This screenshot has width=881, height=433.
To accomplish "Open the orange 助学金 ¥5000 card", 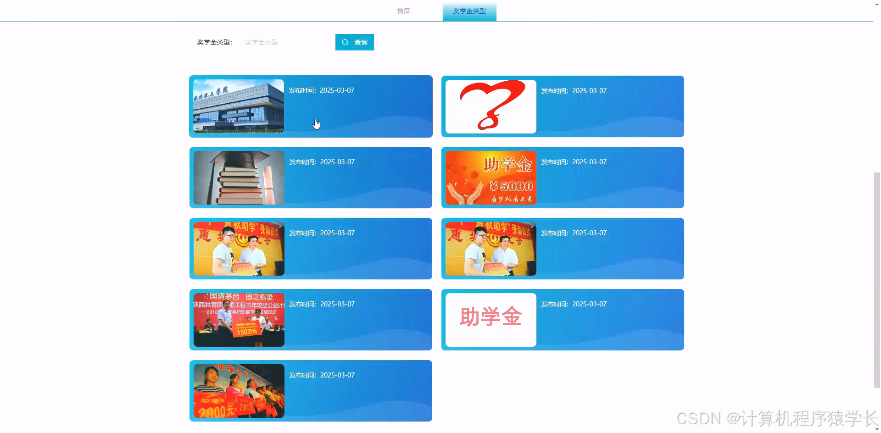I will click(x=490, y=178).
